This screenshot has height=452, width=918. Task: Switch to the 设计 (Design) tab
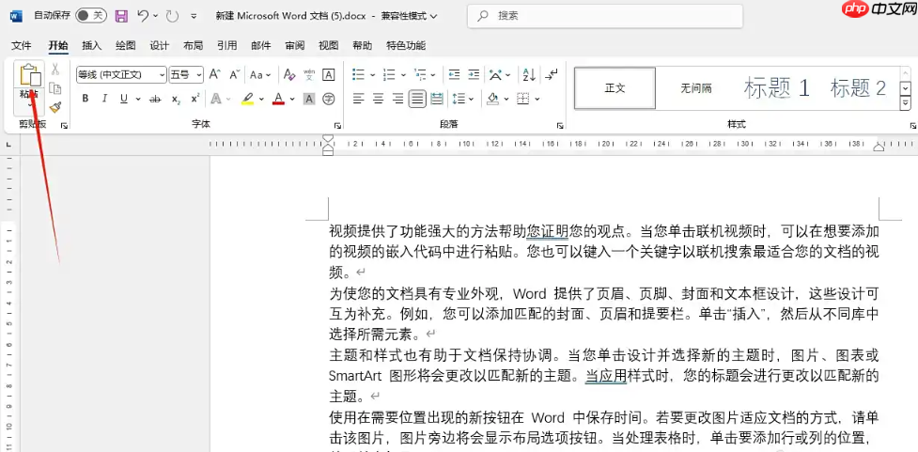[159, 46]
